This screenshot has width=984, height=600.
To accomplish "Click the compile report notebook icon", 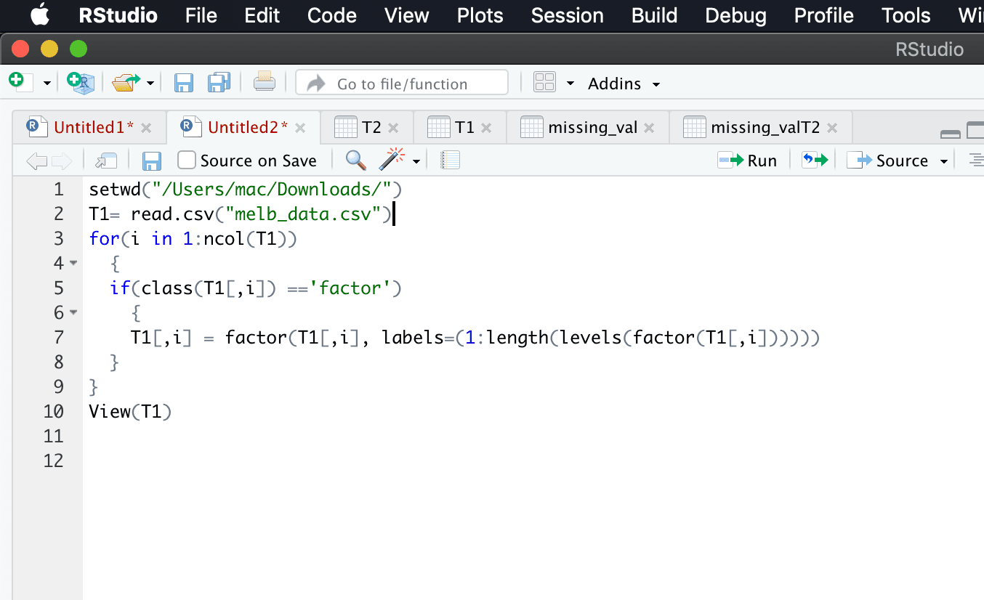I will tap(451, 160).
